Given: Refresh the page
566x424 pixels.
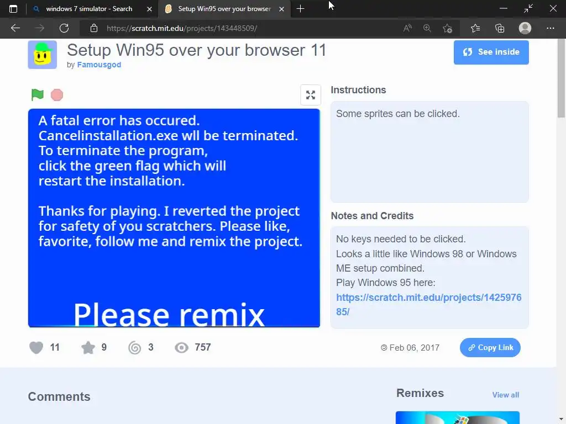Looking at the screenshot, I should click(64, 28).
